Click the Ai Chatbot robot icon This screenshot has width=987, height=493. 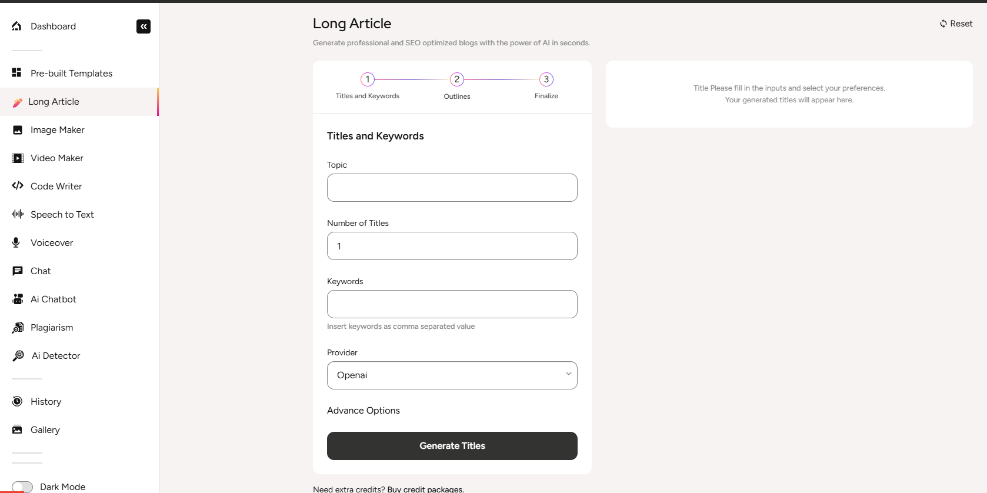point(18,299)
